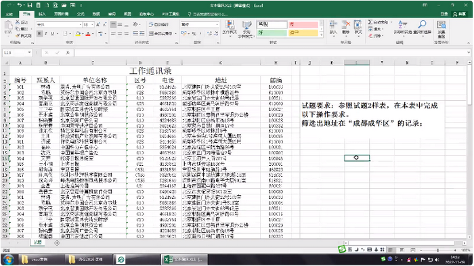
Task: Click the Sort & Filter A-Z icon
Action: 403,24
